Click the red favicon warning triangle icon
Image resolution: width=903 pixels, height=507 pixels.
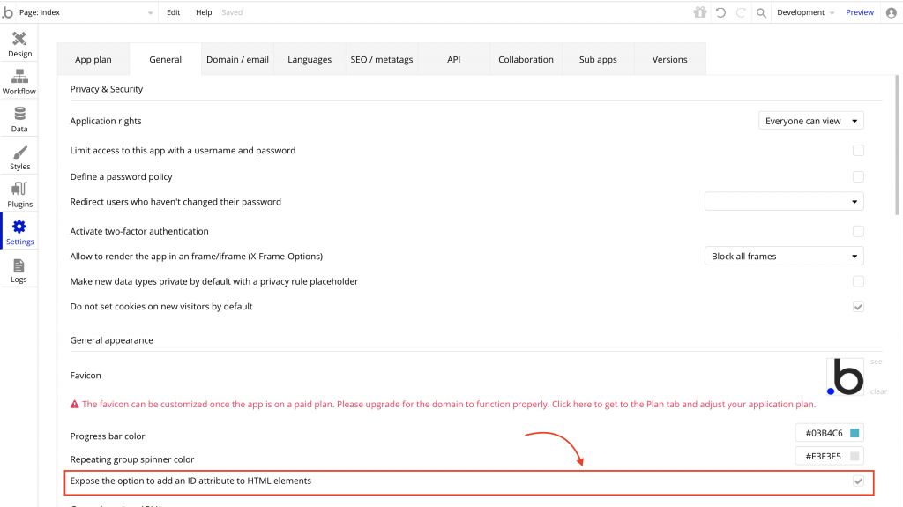(74, 405)
